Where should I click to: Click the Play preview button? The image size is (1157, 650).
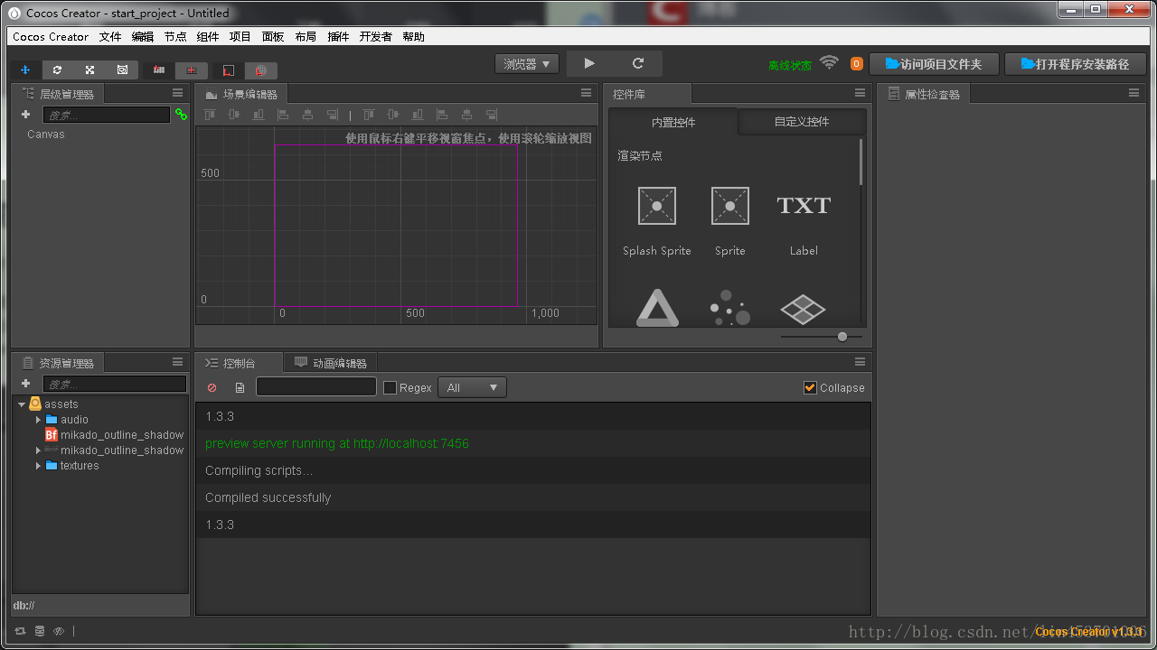589,63
